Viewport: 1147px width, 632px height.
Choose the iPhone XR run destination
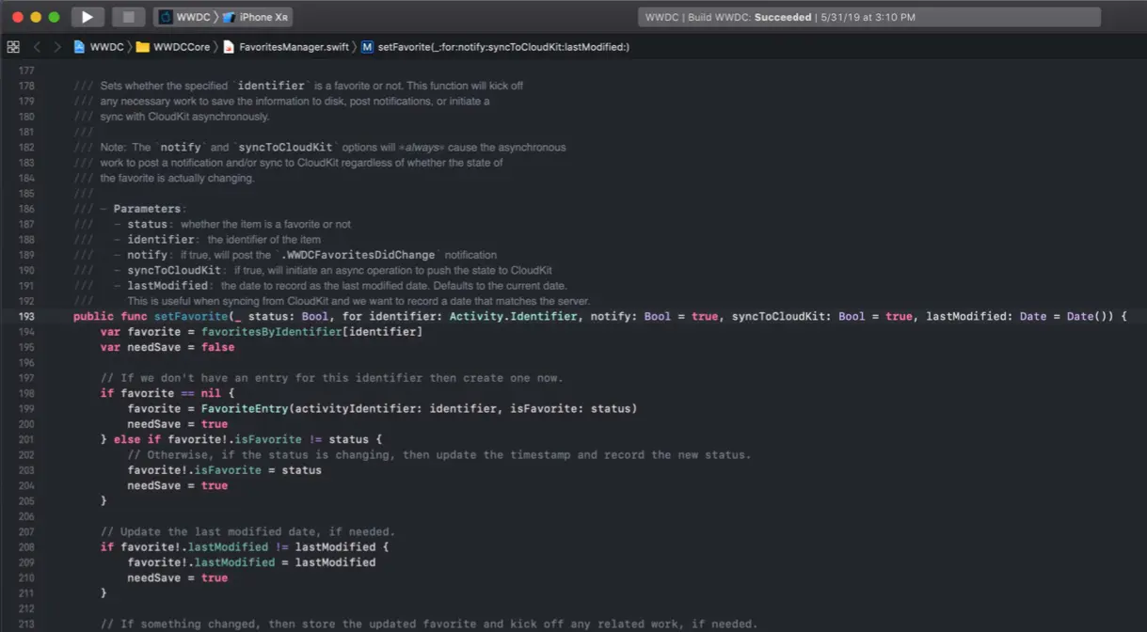pos(256,17)
